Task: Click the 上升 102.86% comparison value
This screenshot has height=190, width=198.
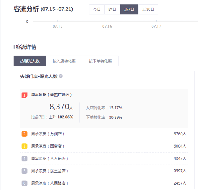Action: (61, 117)
